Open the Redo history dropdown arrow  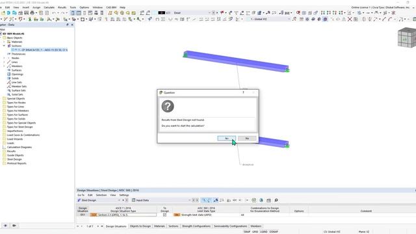(66, 13)
